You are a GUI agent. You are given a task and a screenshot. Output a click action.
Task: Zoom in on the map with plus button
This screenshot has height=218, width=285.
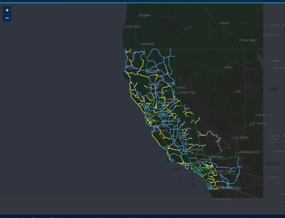tap(7, 10)
